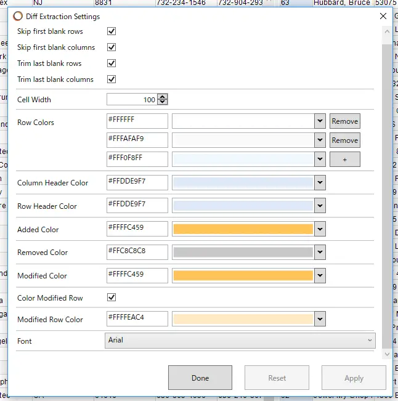This screenshot has width=398, height=401.
Task: Decrease Cell Width with down arrow
Action: coord(163,102)
